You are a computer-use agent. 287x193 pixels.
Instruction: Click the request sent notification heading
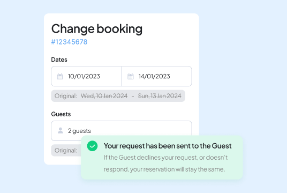[x=168, y=146]
